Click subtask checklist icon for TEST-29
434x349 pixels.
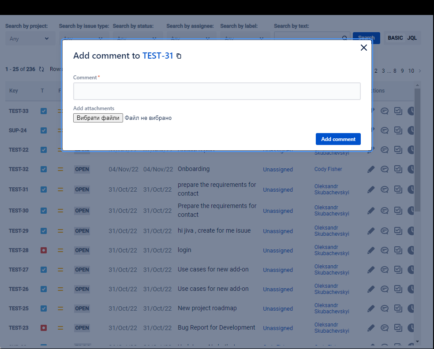click(x=398, y=230)
